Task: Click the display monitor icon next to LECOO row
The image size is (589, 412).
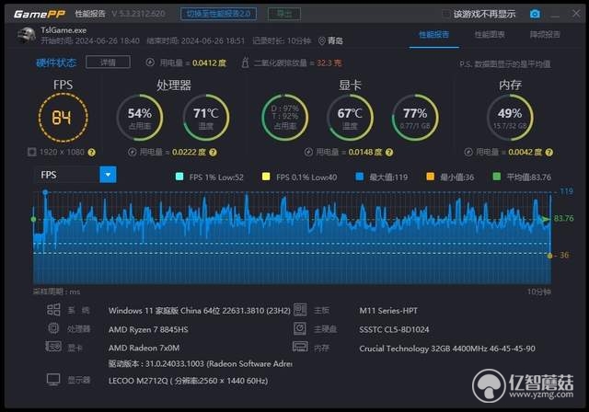Action: (53, 380)
